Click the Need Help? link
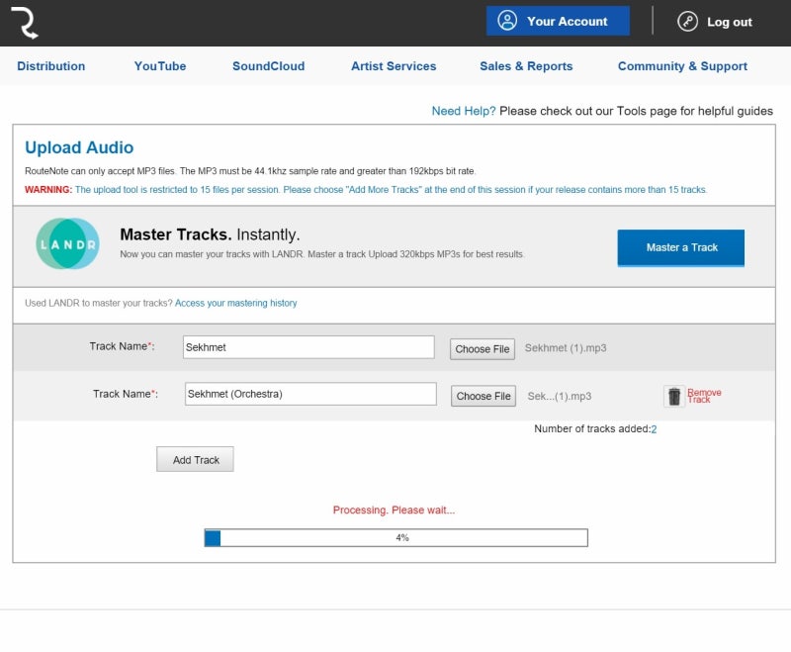The image size is (791, 652). (464, 111)
